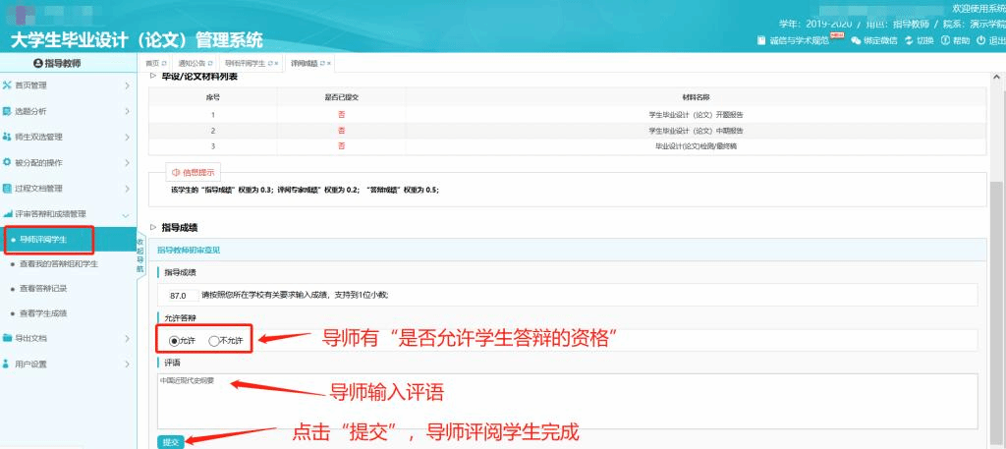The width and height of the screenshot is (1006, 449).
Task: Open 帮助 via its help icon
Action: 945,40
